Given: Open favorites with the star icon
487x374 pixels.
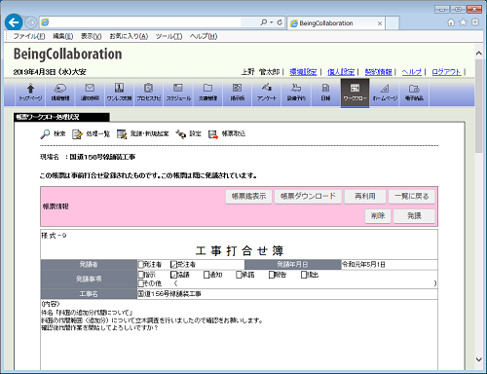Looking at the screenshot, I should tap(463, 22).
